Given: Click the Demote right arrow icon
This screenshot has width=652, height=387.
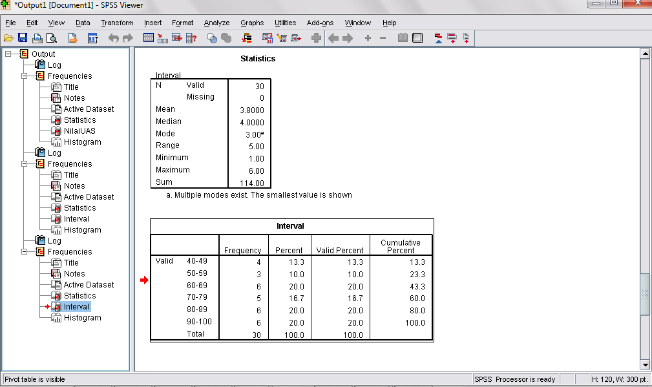Looking at the screenshot, I should pos(348,38).
